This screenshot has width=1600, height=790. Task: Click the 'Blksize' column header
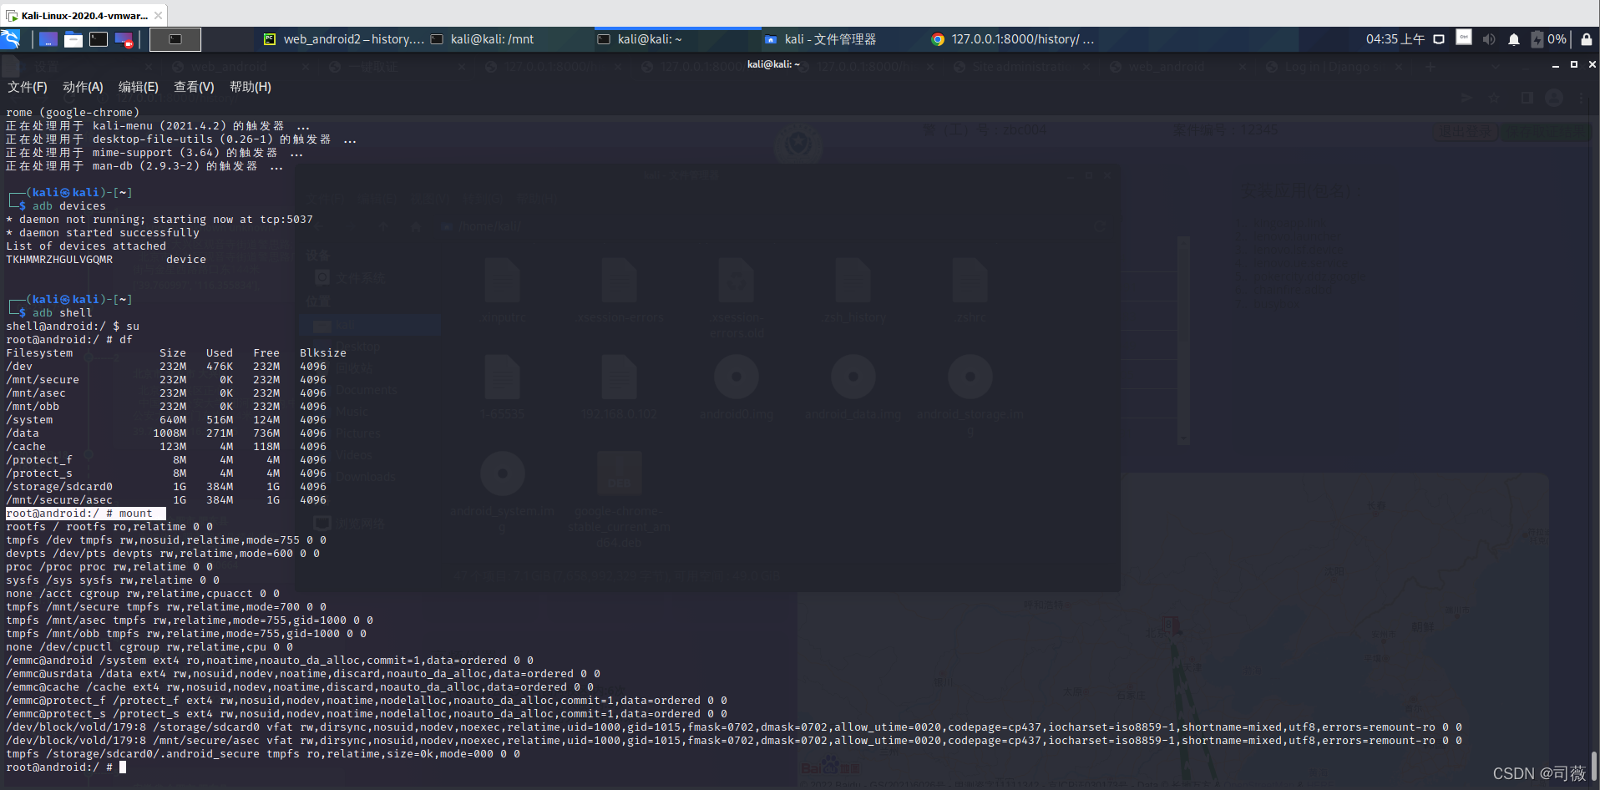point(323,353)
